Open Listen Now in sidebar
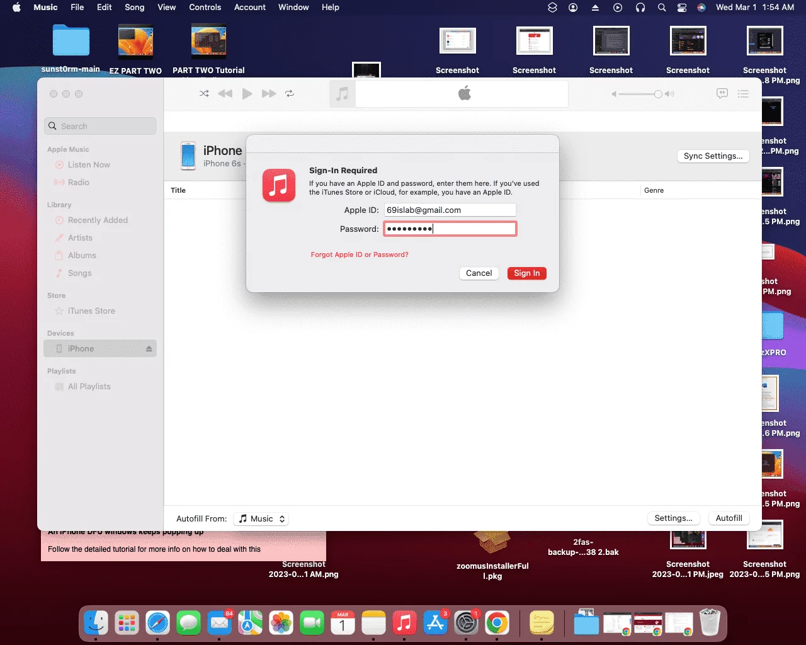Viewport: 806px width, 645px height. tap(89, 164)
